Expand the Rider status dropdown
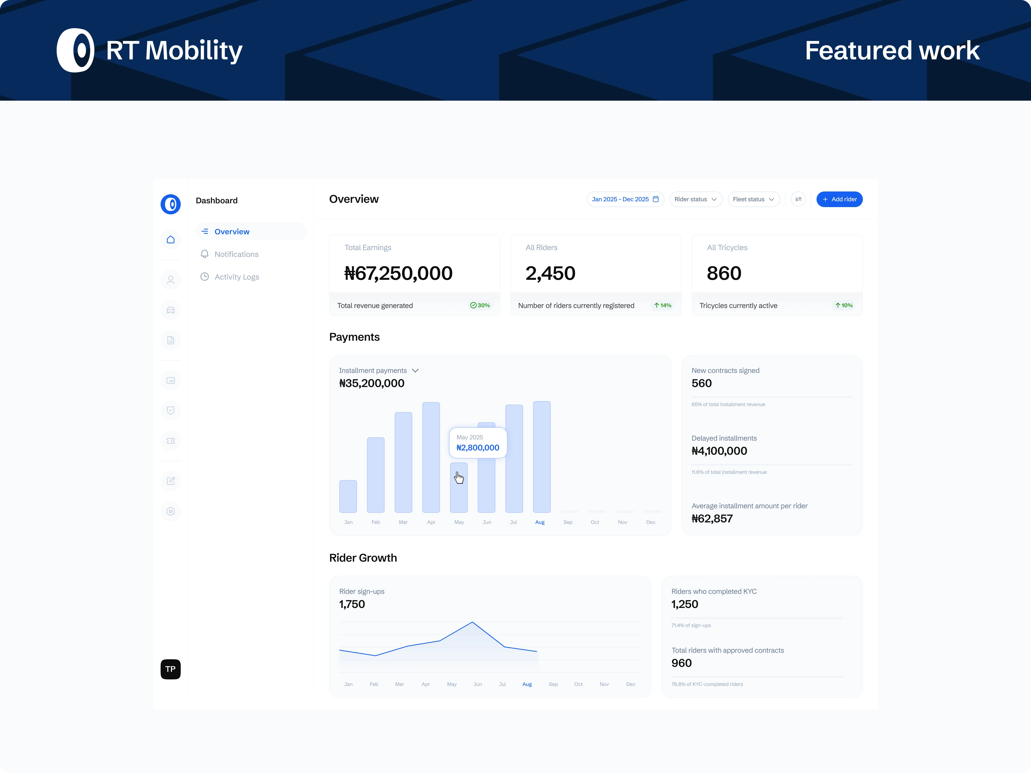This screenshot has height=773, width=1031. (695, 200)
